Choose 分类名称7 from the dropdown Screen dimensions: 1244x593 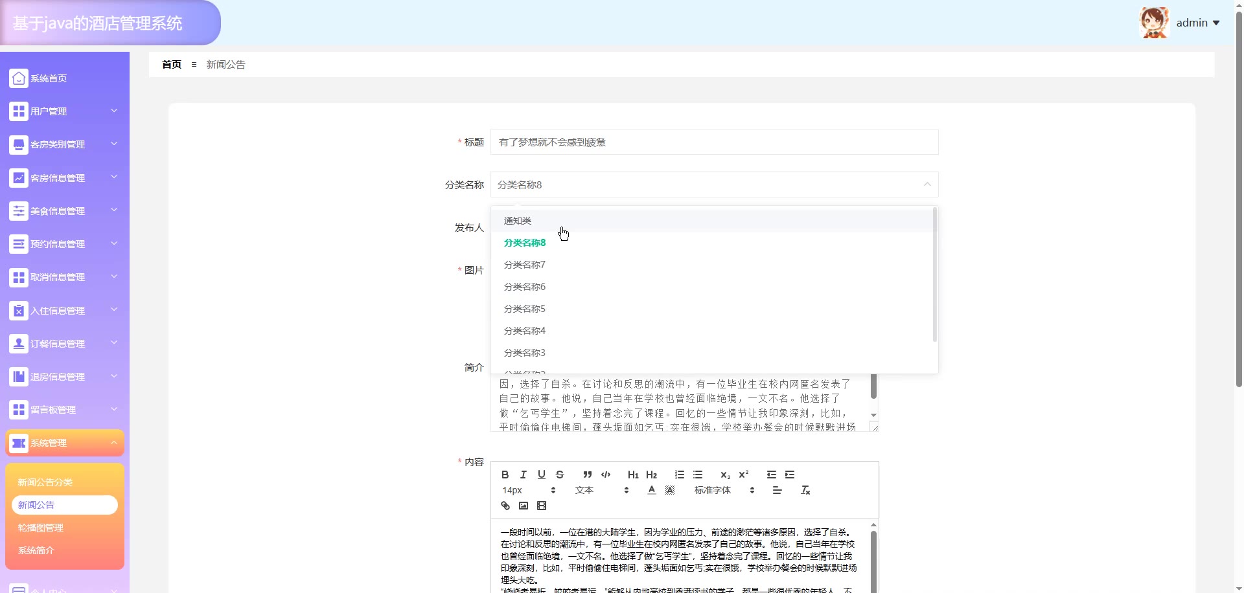711,265
